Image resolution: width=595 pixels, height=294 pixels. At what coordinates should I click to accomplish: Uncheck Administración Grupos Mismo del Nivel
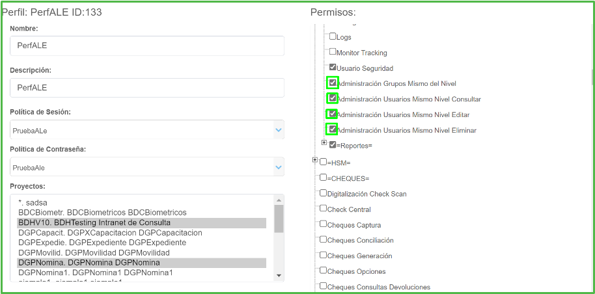point(333,83)
